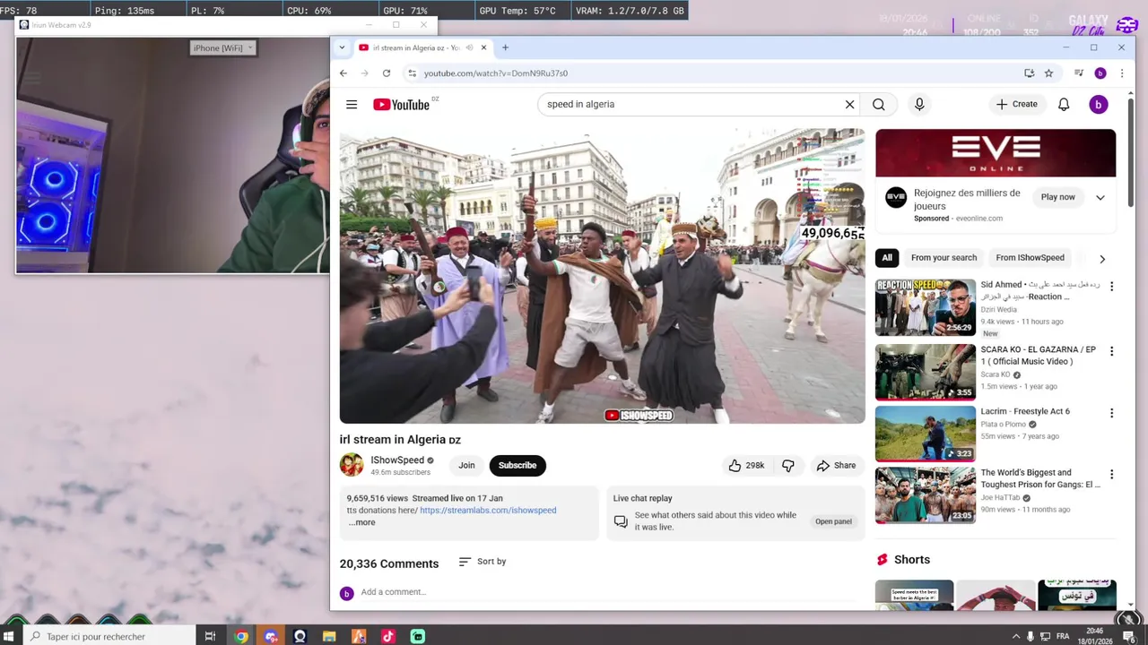Open File Explorer from the taskbar
The height and width of the screenshot is (645, 1148).
pyautogui.click(x=329, y=636)
